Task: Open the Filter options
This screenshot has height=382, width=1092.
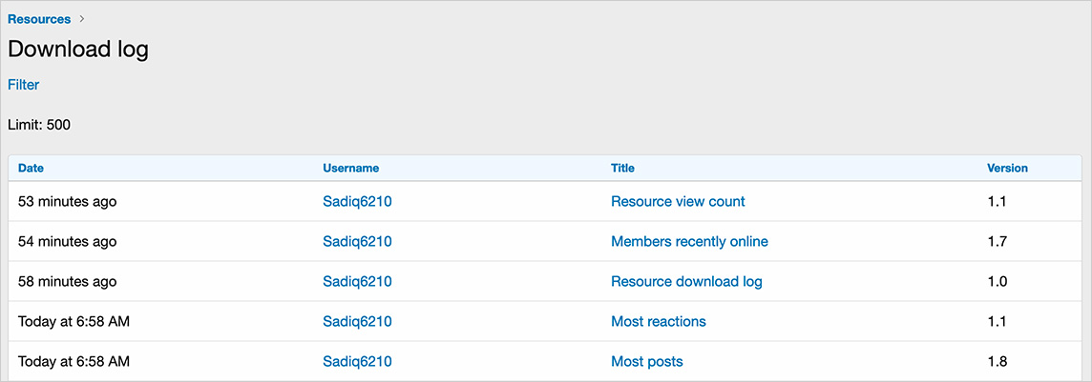Action: click(x=24, y=85)
